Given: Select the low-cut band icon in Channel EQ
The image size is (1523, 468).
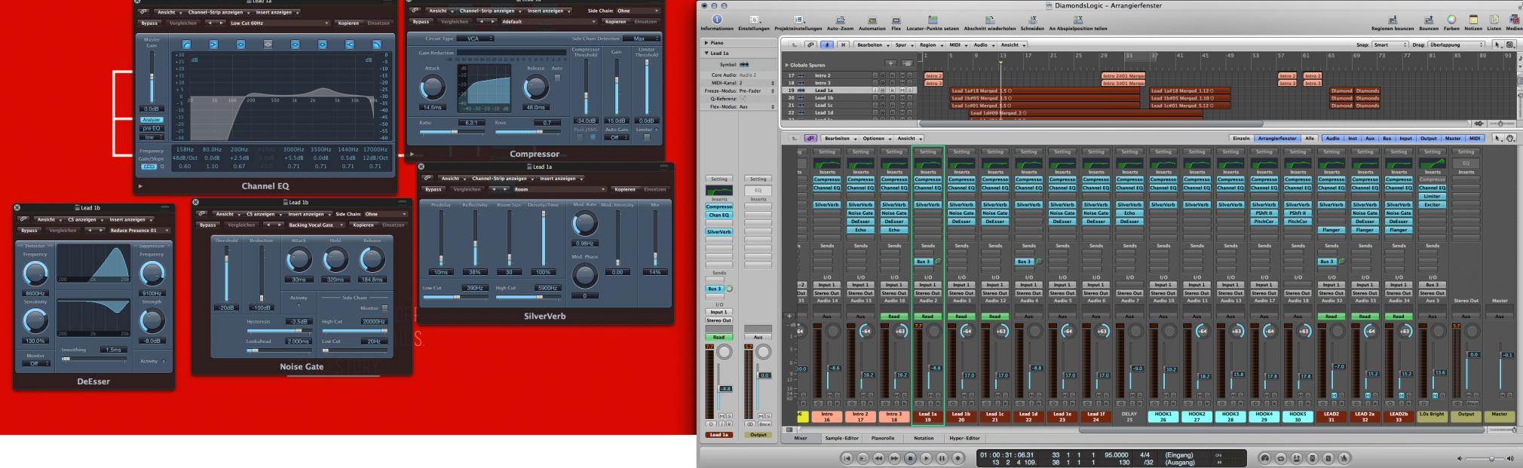Looking at the screenshot, I should [x=186, y=44].
